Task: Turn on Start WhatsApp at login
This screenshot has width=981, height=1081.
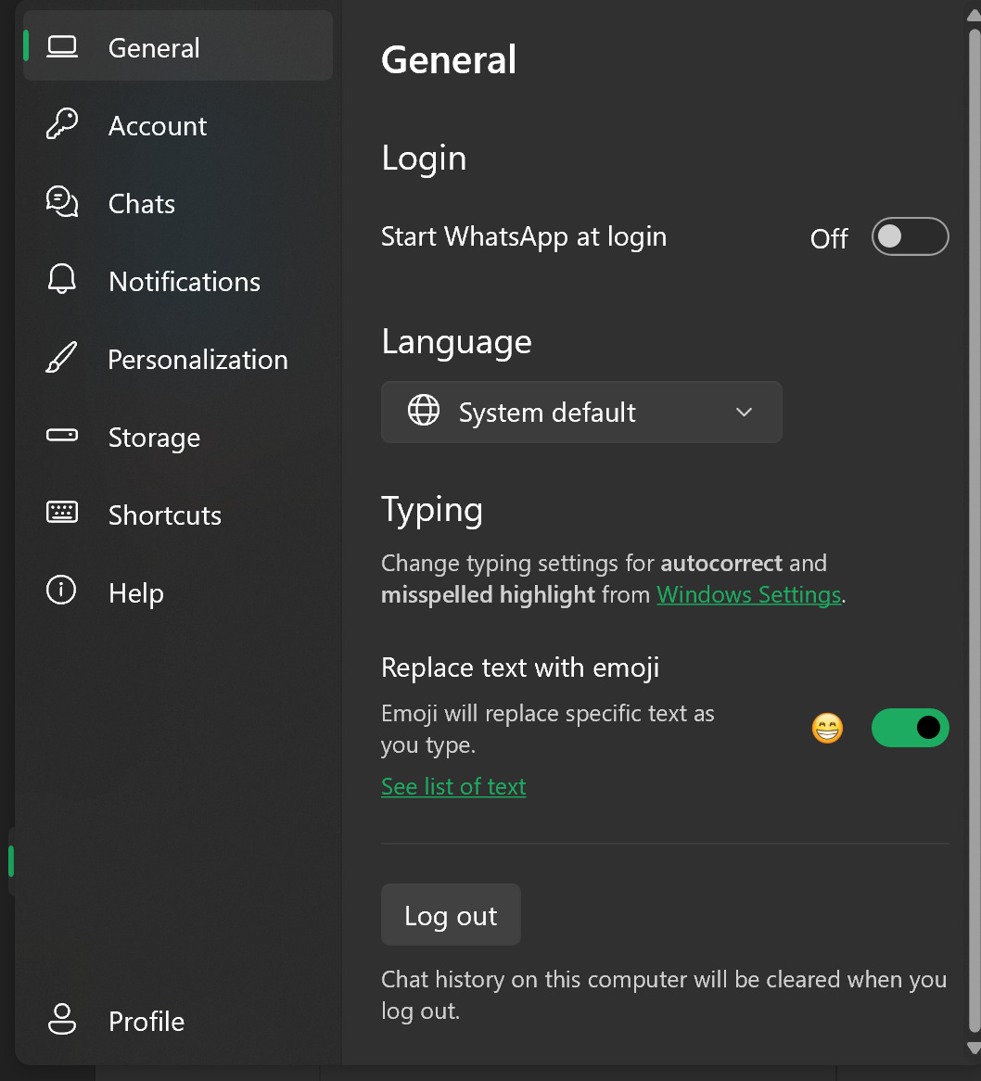Action: (x=910, y=236)
